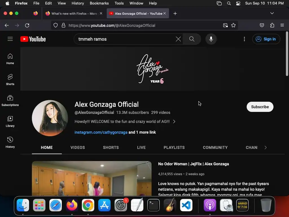
Task: Click 'and 1 more link'
Action: (142, 132)
